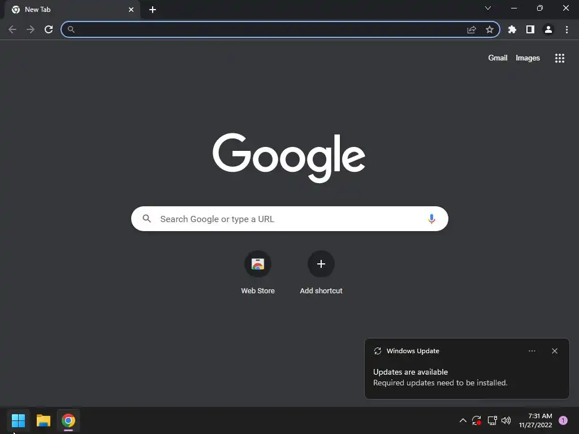
Task: Open the volume speaker icon
Action: point(506,420)
